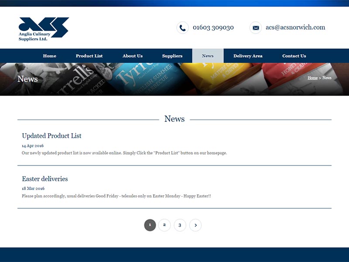Screen dimensions: 349x262
Task: Open the Easter deliveries article
Action: coord(45,179)
